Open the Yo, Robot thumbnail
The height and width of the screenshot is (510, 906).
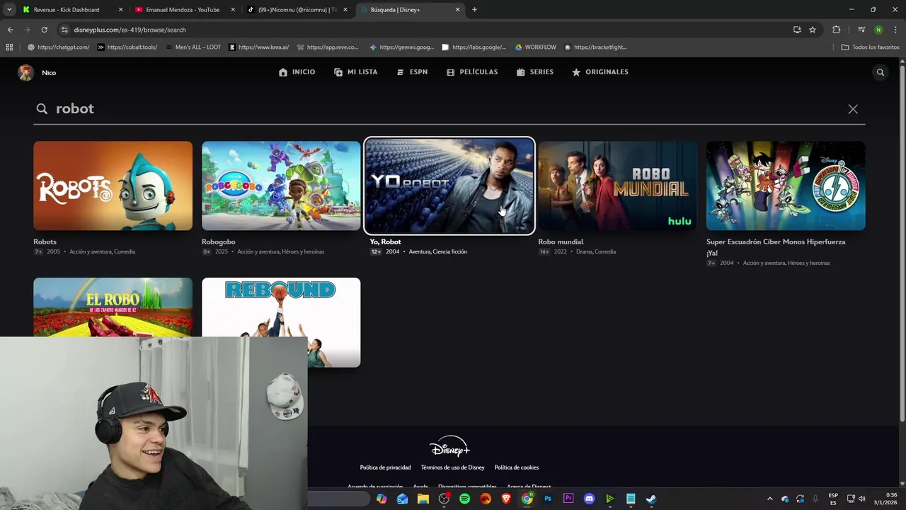(x=449, y=186)
